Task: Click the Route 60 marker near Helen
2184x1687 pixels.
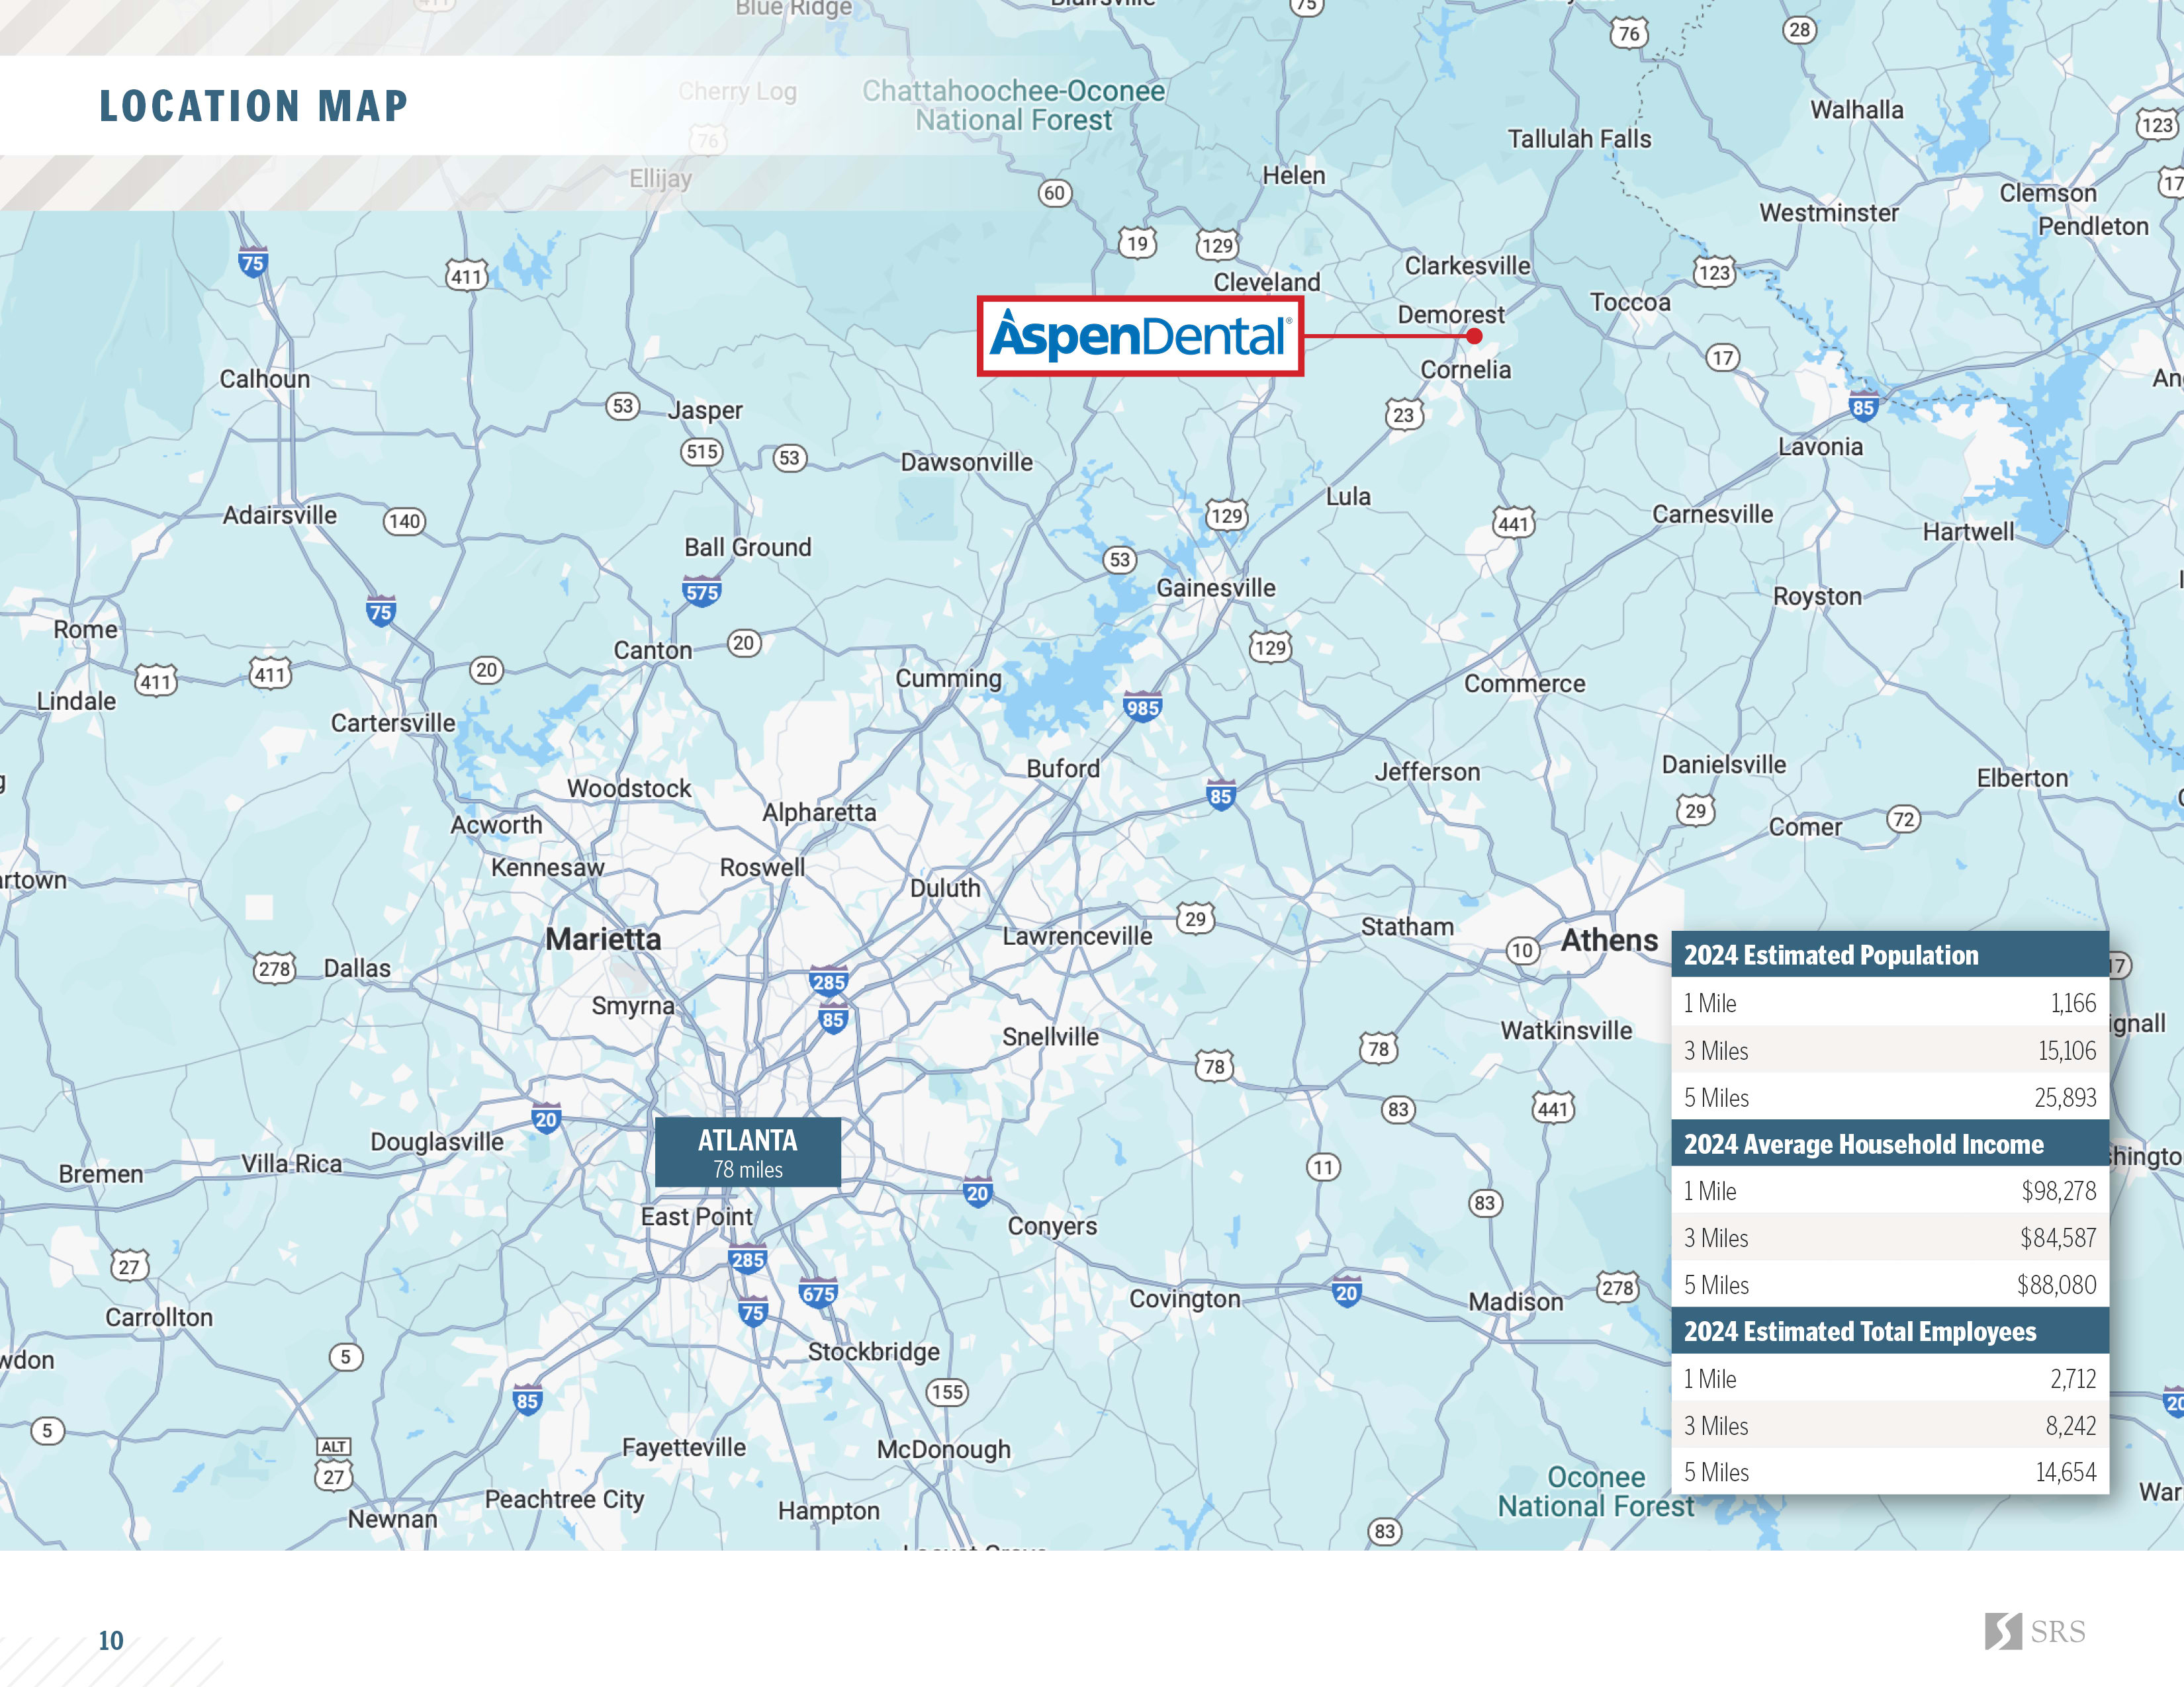Action: [x=1055, y=193]
